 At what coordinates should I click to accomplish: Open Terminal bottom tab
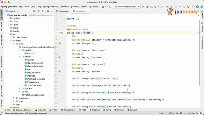119,110
